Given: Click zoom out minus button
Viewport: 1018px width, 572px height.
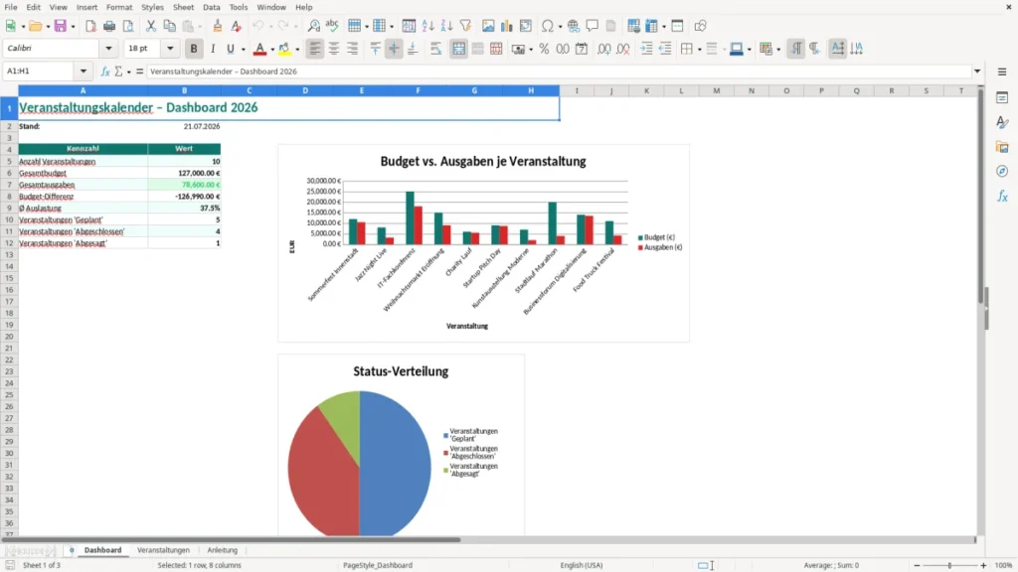Looking at the screenshot, I should point(917,565).
